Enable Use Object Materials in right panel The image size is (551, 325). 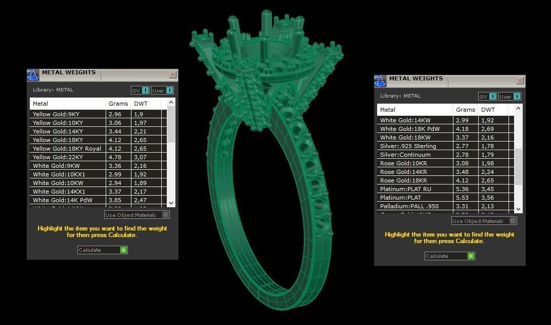(484, 221)
